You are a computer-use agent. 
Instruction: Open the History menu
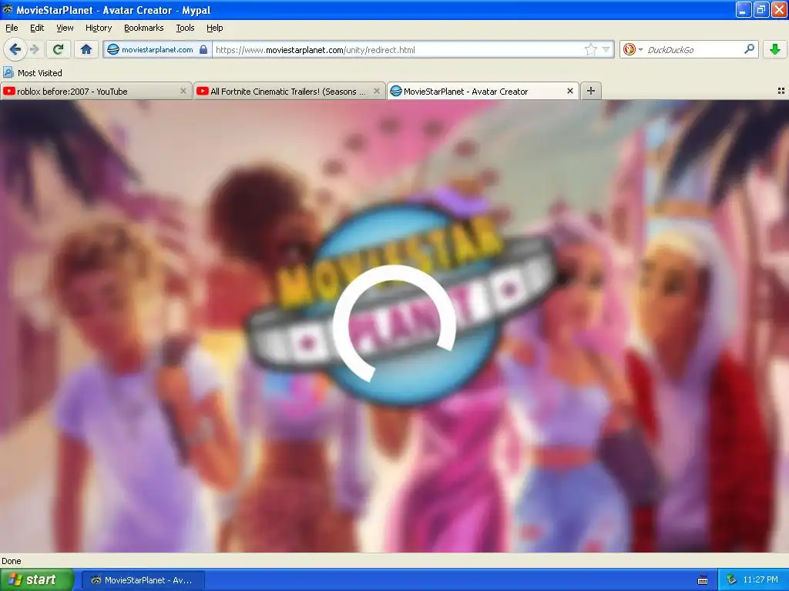(99, 28)
